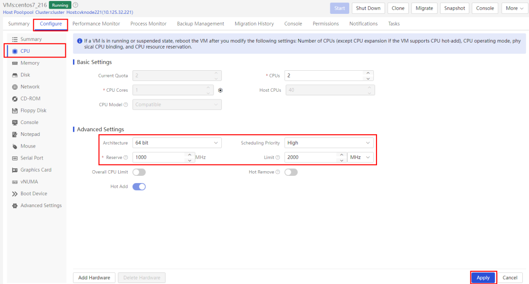Open the Tasks tab
The width and height of the screenshot is (529, 284).
tap(394, 24)
